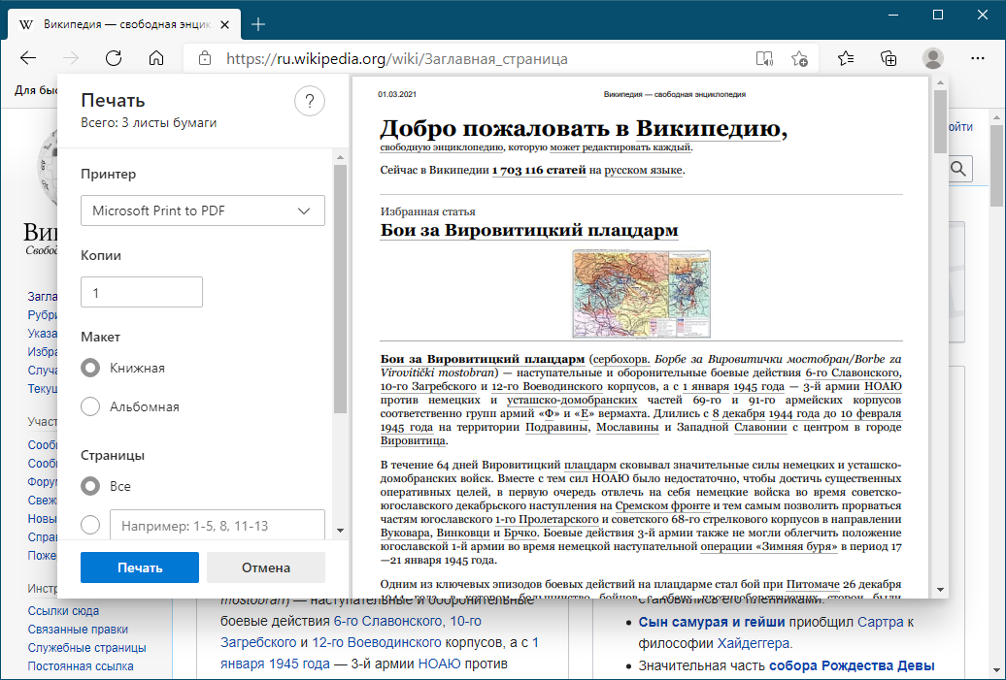Open Постоянная ссылка sidebar link

[81, 666]
